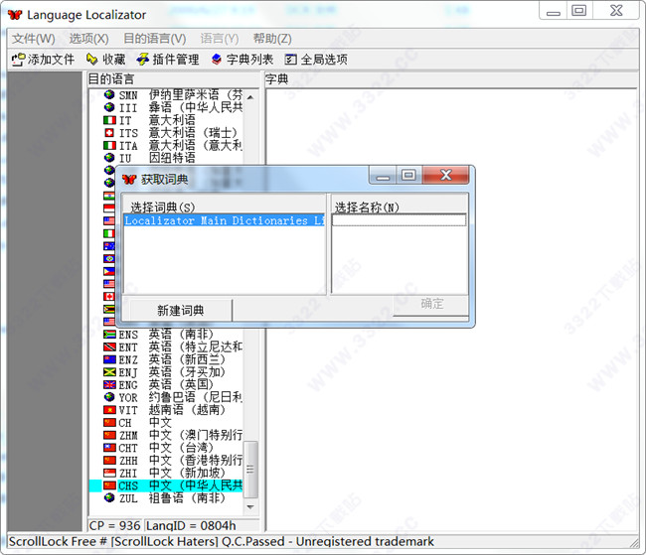
Task: Click the butterfly icon in Language Localizator title bar
Action: point(15,15)
